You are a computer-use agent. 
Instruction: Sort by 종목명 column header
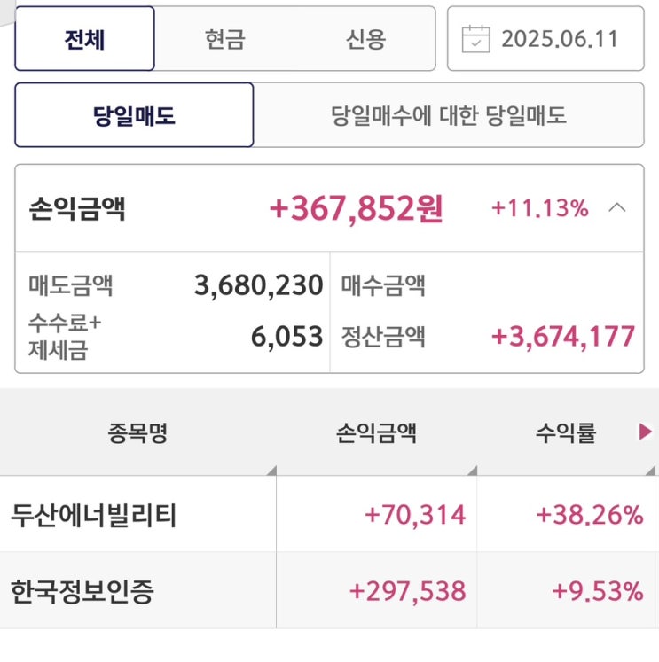click(x=137, y=432)
